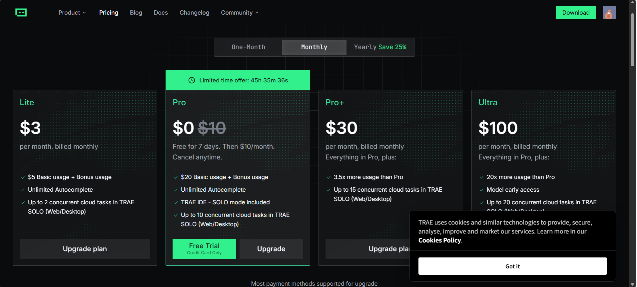Click the green Download button
The image size is (637, 287).
point(576,13)
